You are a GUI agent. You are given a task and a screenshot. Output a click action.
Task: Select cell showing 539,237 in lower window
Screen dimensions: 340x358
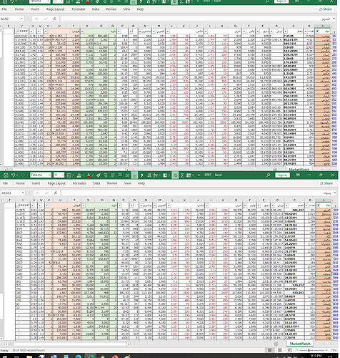click(294, 285)
